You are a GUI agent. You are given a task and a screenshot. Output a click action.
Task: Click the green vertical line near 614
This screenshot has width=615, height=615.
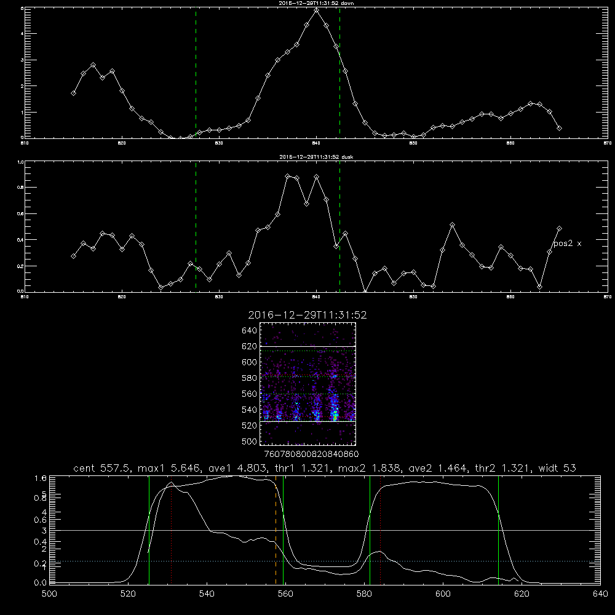pyautogui.click(x=499, y=530)
